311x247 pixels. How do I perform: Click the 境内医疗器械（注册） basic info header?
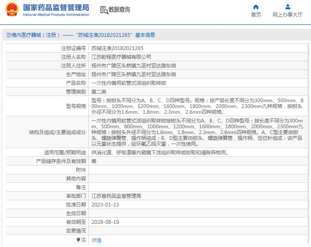(x=81, y=35)
